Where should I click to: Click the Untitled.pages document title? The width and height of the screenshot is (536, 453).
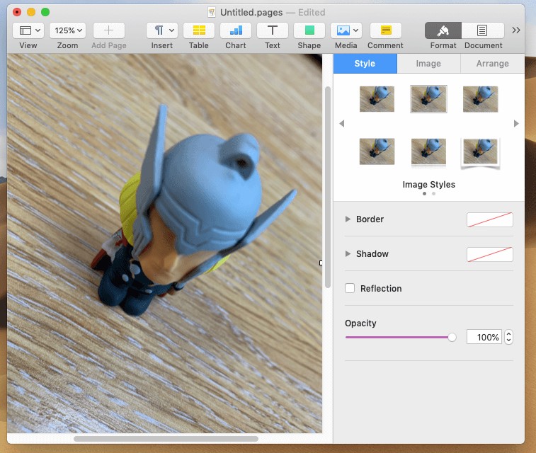tap(251, 13)
